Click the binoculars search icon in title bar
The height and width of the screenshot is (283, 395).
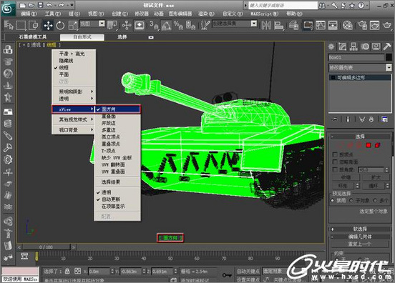coord(322,5)
